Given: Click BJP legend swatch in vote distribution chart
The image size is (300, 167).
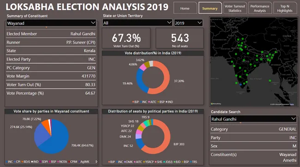Looking at the screenshot, I should 133,102.
